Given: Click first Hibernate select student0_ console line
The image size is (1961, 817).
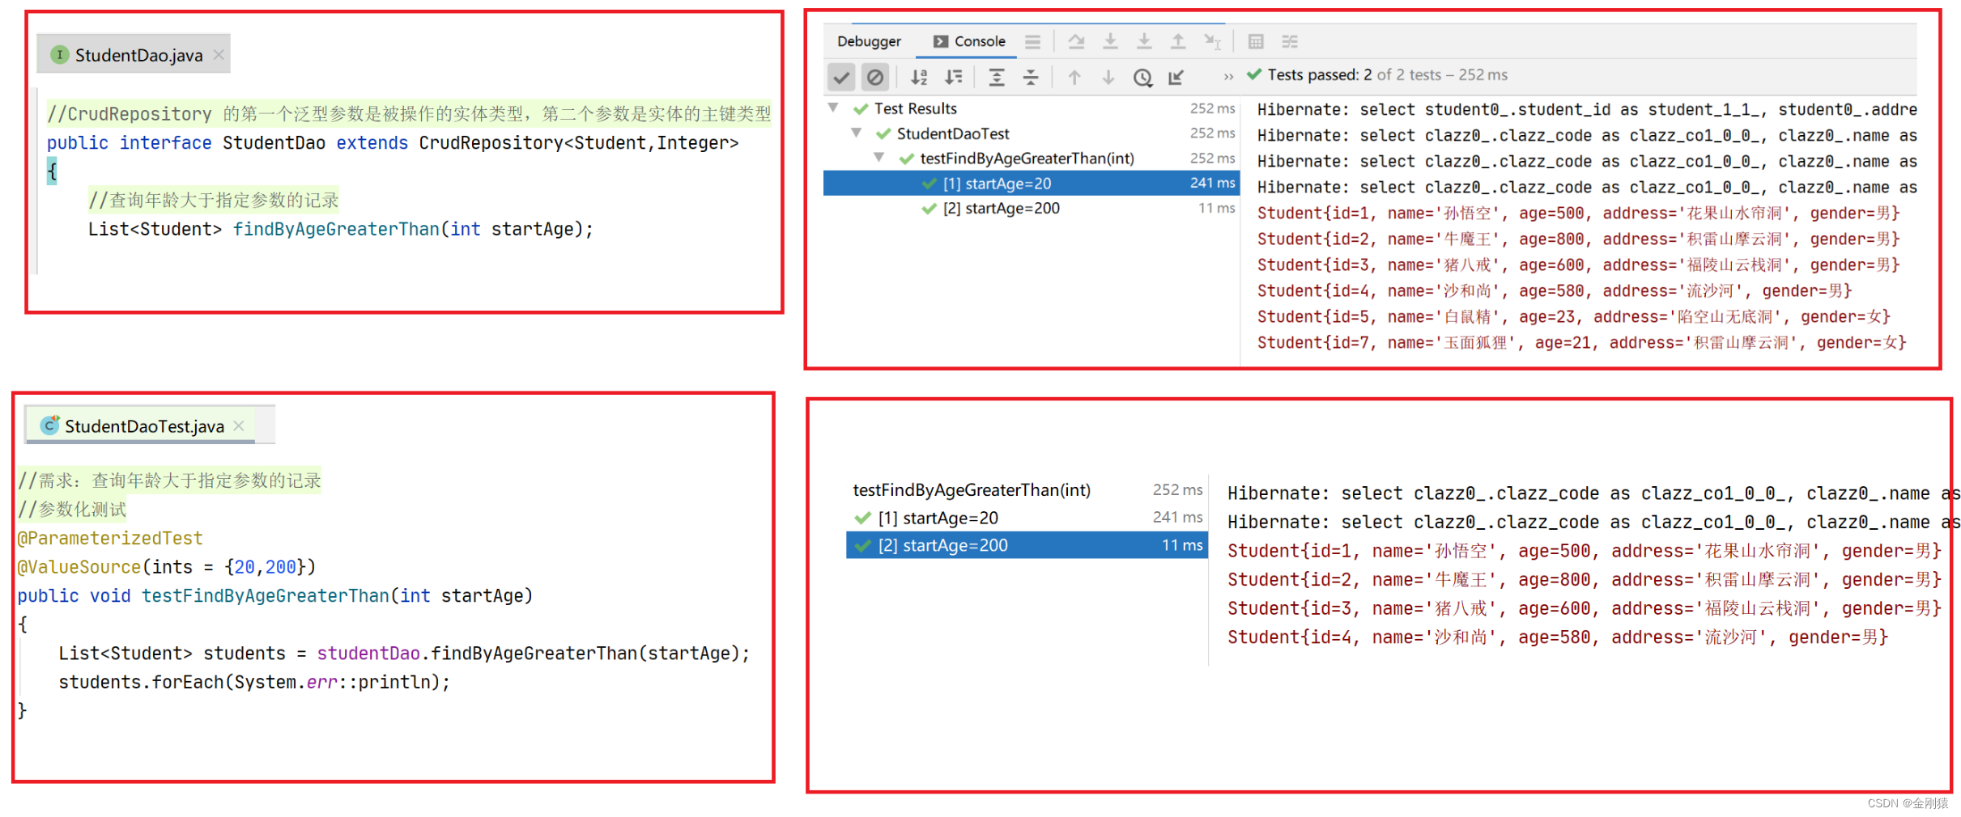Looking at the screenshot, I should point(1587,110).
